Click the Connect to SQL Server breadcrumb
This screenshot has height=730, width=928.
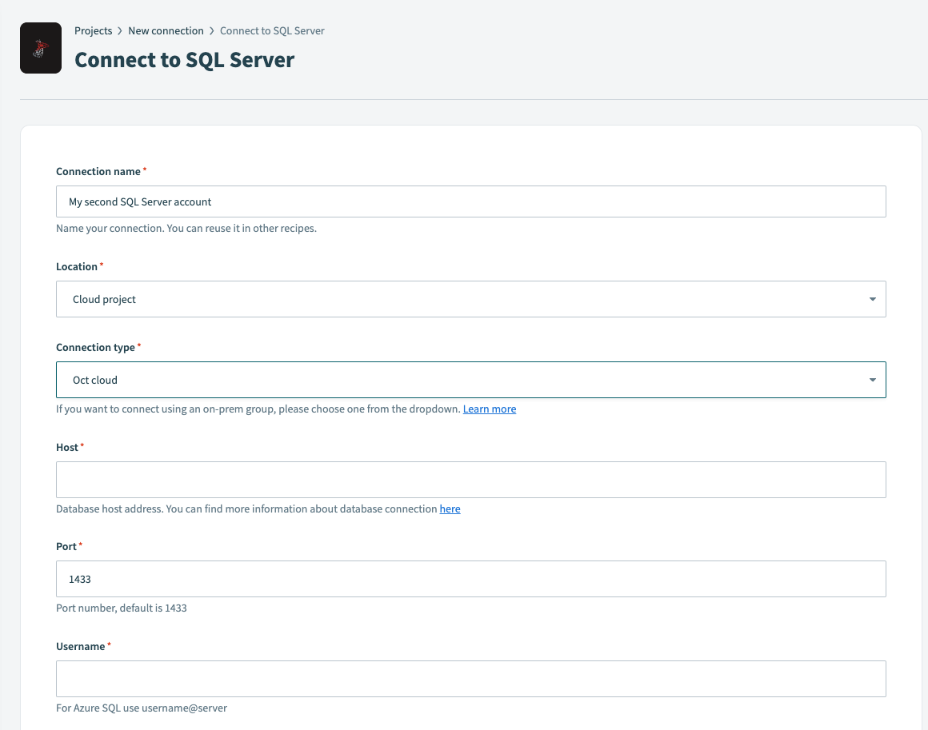tap(272, 30)
